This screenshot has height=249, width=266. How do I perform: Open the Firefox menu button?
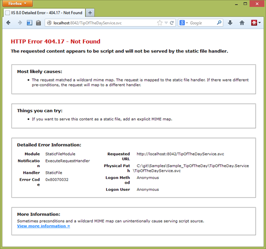pos(18,4)
